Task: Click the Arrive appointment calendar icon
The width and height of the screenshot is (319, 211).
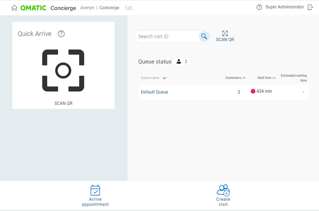Action: (95, 190)
